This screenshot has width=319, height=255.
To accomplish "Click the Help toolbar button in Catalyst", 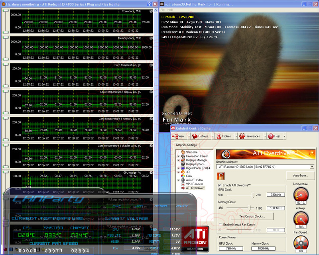I will pyautogui.click(x=274, y=136).
